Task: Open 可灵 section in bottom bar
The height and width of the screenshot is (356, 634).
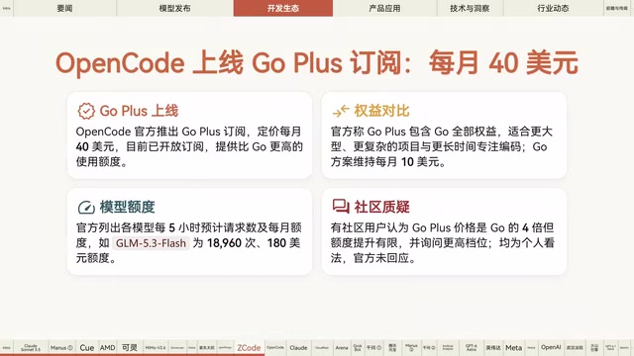Action: (x=130, y=347)
